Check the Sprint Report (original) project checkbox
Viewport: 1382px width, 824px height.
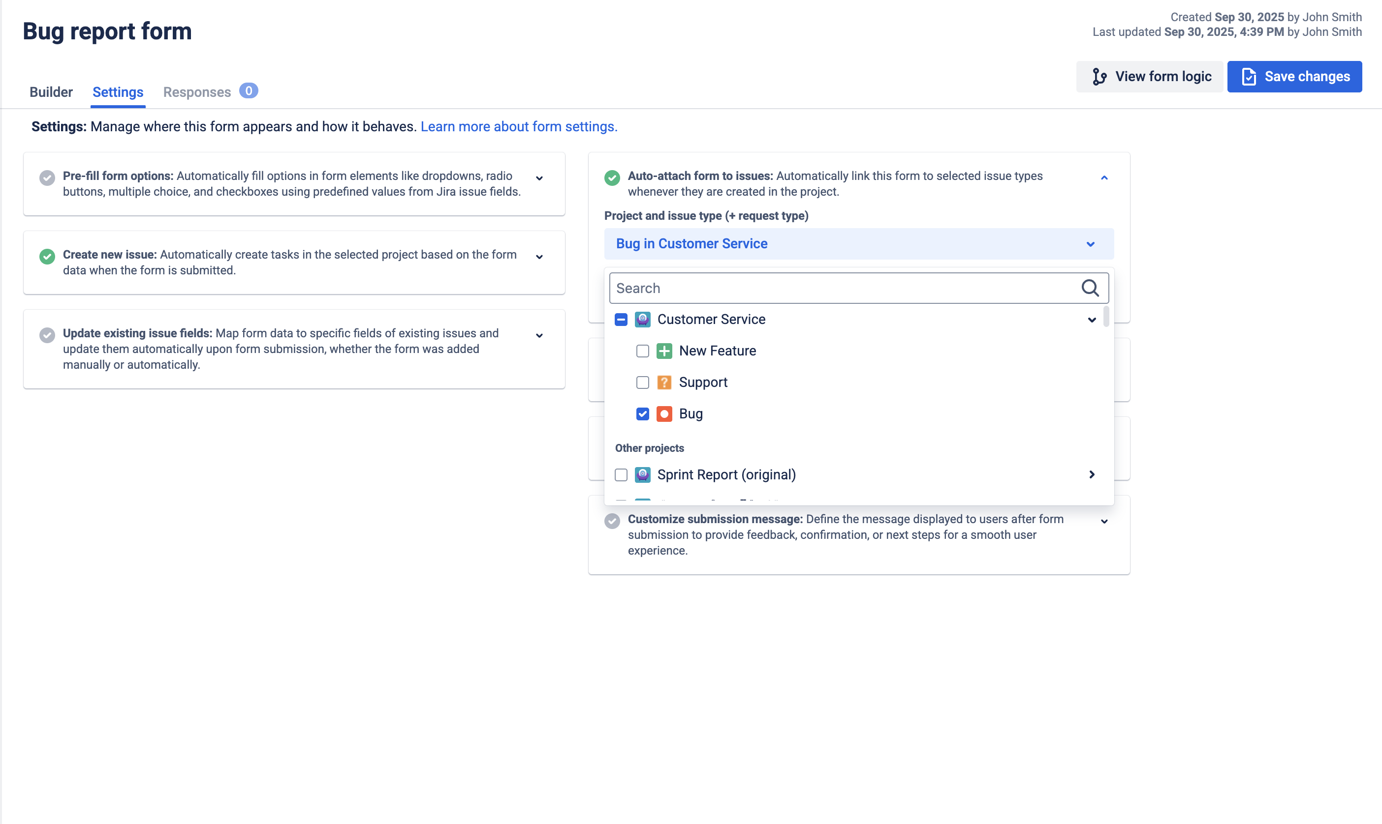click(621, 475)
